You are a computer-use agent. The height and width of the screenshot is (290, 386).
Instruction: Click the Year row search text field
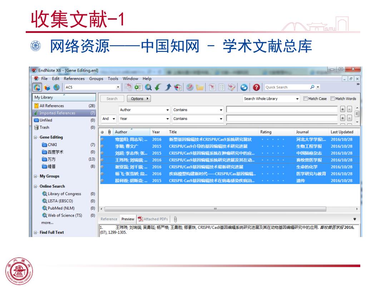click(282, 119)
